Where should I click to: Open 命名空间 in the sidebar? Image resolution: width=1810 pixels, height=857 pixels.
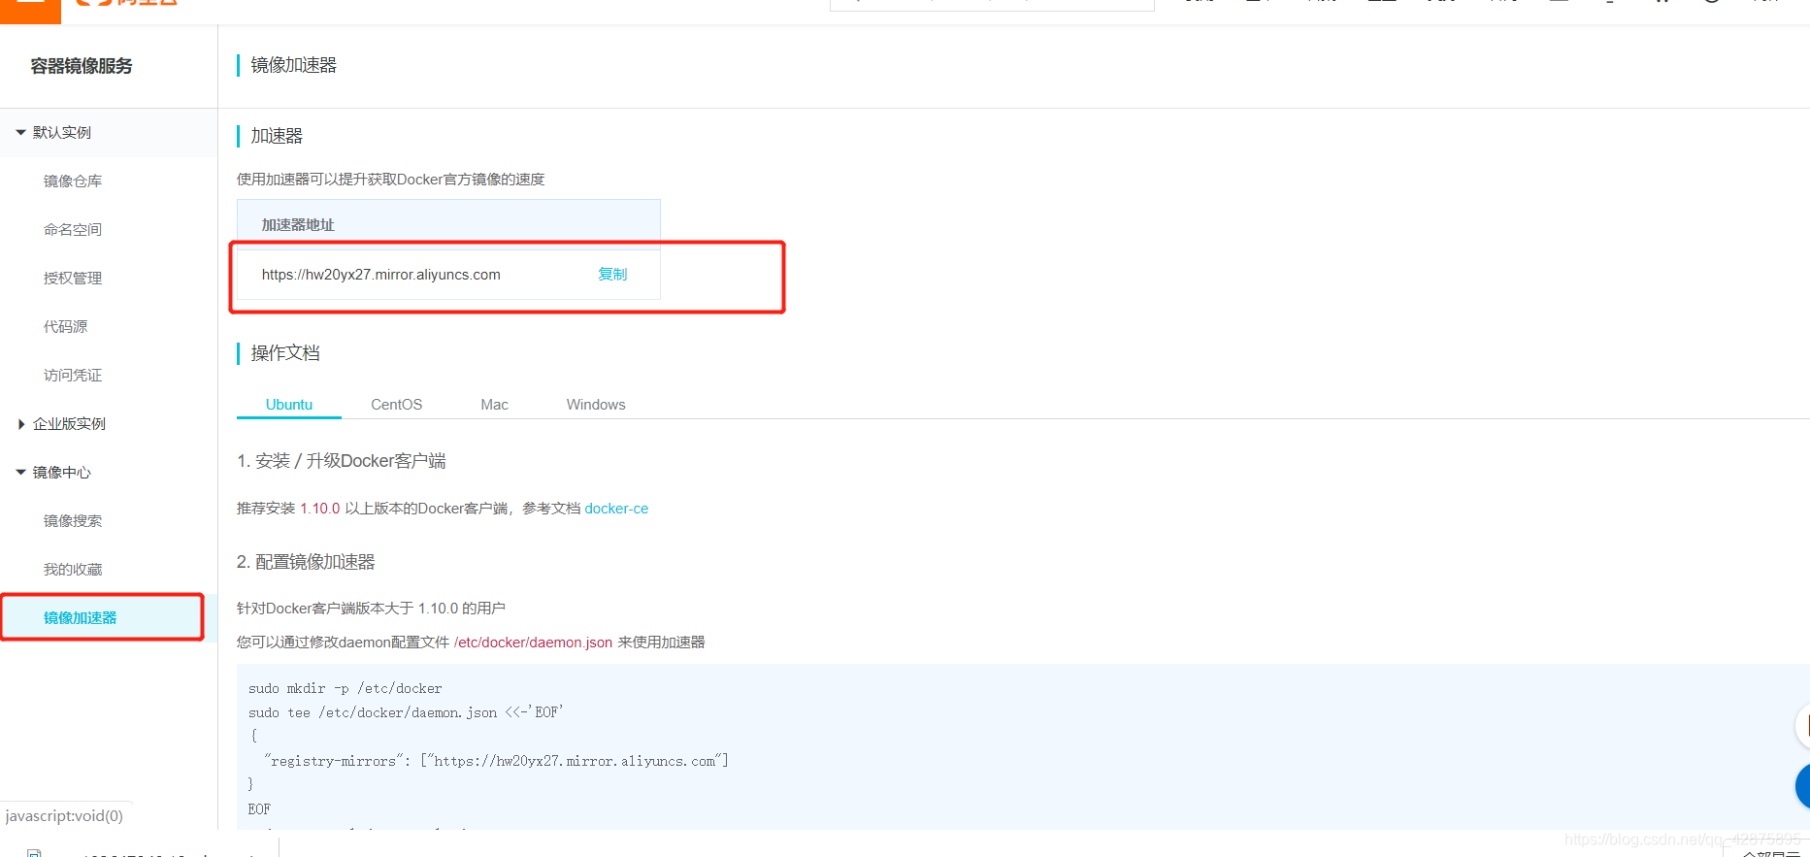coord(73,229)
